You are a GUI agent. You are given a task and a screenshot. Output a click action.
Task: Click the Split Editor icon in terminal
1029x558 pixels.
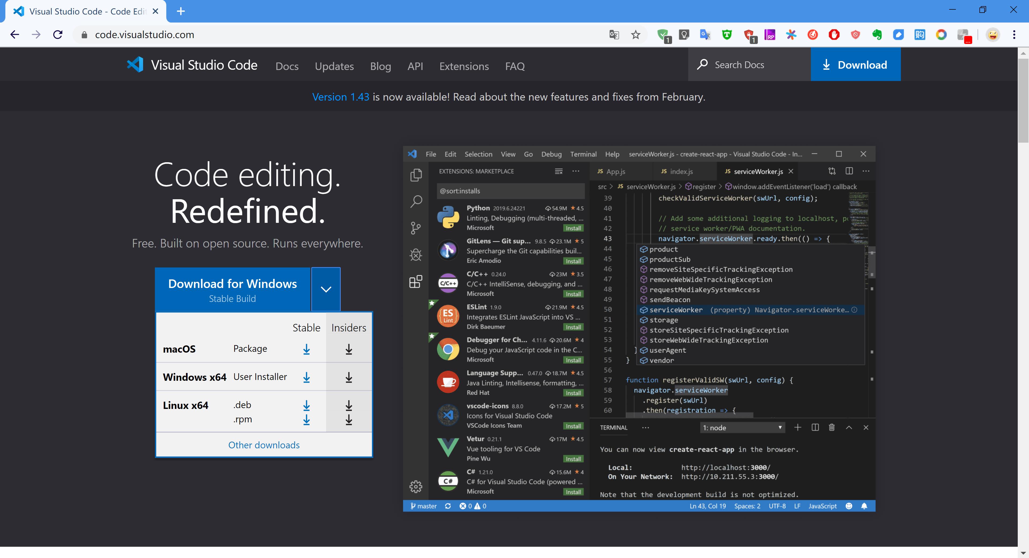pos(815,427)
